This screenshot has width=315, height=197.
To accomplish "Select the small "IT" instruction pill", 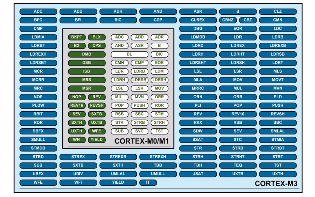I will 148,183.
